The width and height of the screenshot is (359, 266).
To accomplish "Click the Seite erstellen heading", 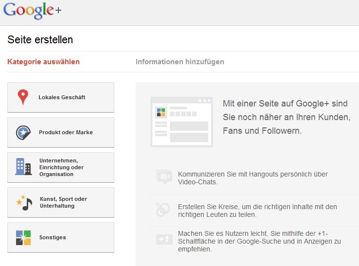I will coord(40,40).
